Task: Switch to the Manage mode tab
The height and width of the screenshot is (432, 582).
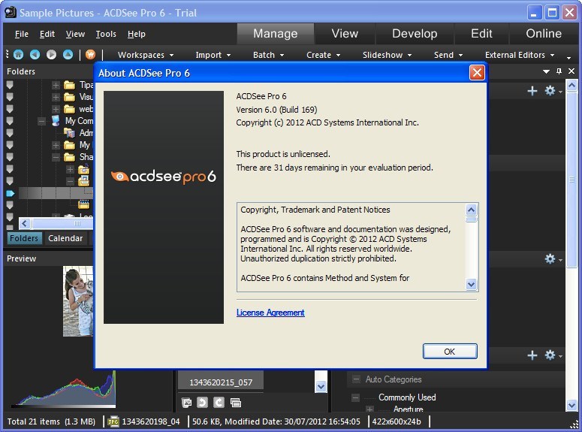Action: pos(276,33)
